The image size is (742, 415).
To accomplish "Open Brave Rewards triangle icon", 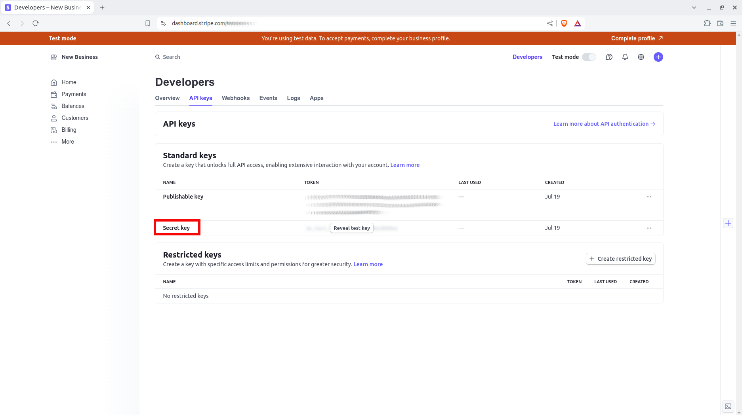I will (x=578, y=23).
